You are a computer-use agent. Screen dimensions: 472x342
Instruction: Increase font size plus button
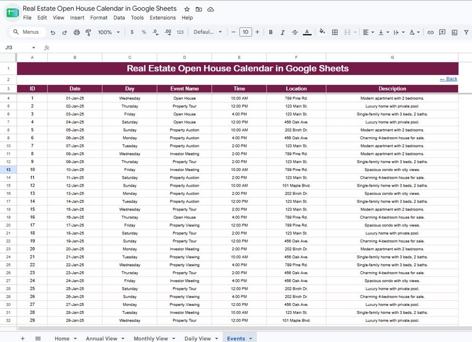tap(257, 32)
